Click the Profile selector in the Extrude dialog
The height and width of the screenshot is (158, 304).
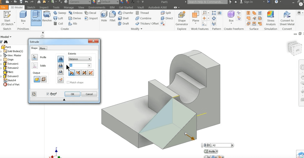35,57
